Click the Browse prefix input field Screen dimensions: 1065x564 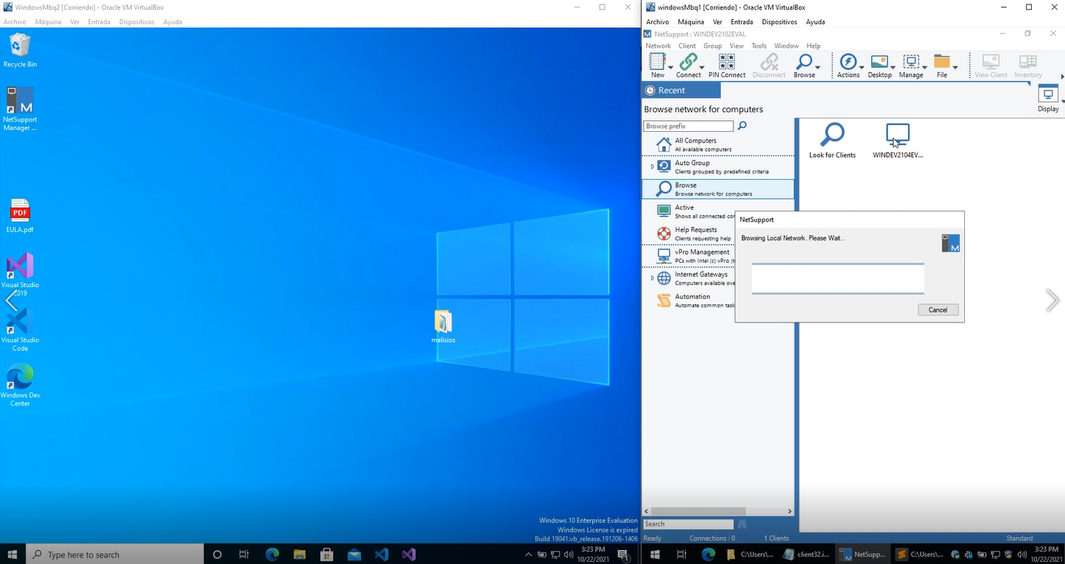[689, 126]
